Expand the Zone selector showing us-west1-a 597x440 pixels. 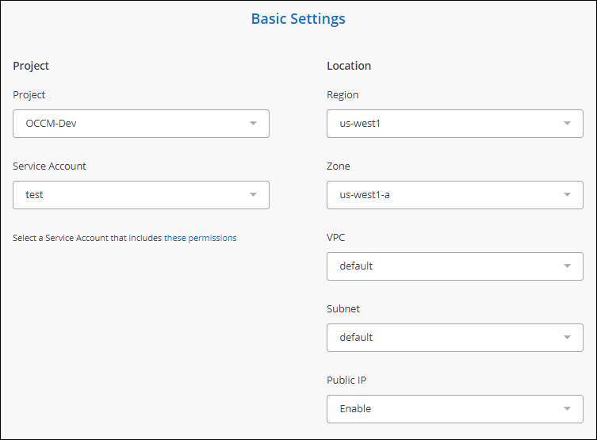coord(444,195)
